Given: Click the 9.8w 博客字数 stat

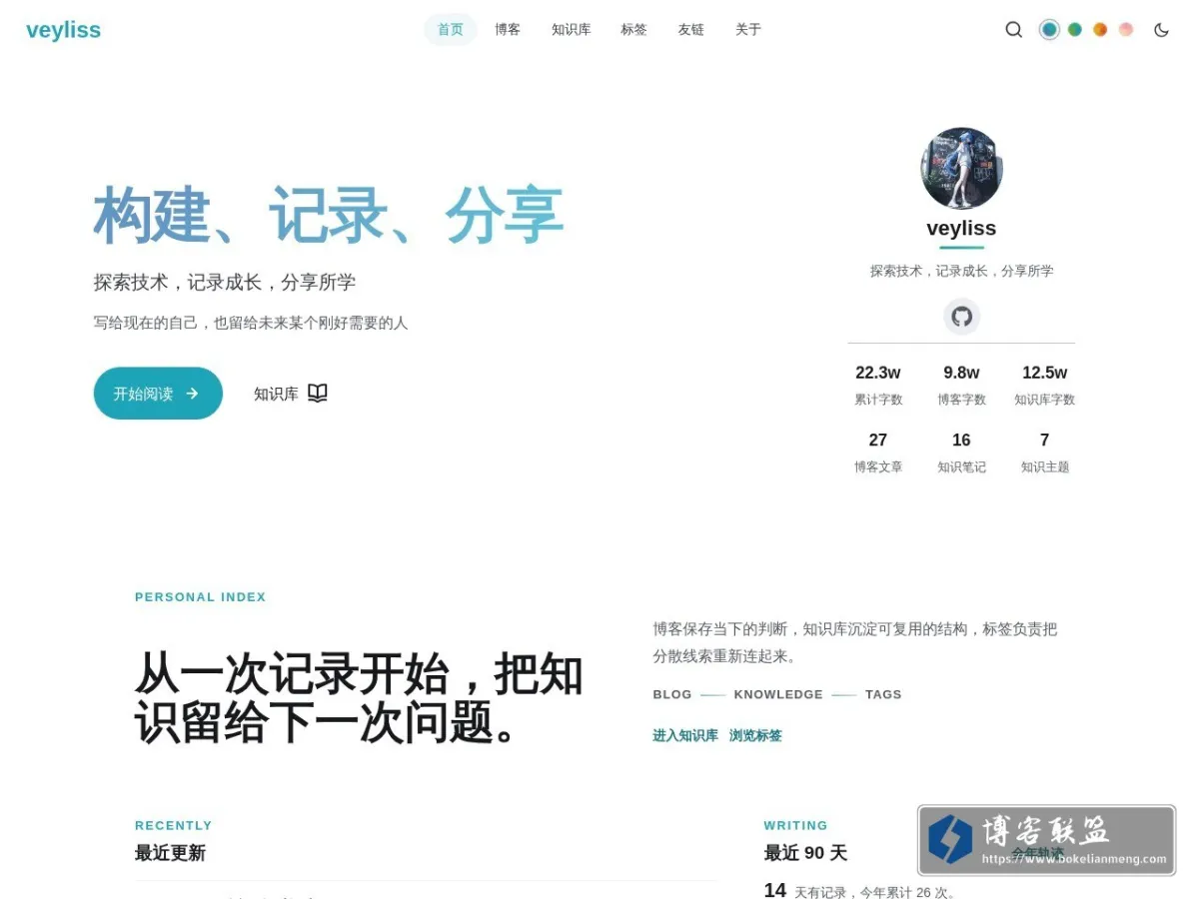Looking at the screenshot, I should coord(961,385).
